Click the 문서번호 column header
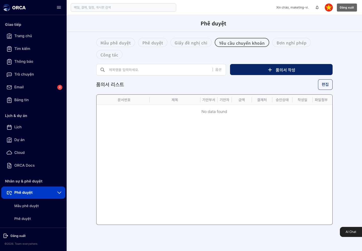Image resolution: width=362 pixels, height=251 pixels. 124,100
